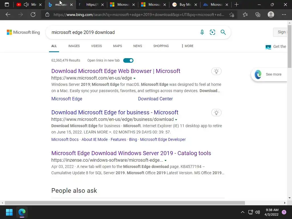Click the horizontal scrollbar right arrow
The width and height of the screenshot is (292, 219).
tap(285, 203)
